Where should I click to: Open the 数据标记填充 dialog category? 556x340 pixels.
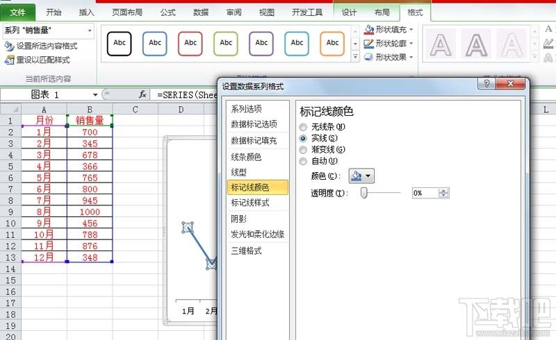tap(258, 141)
